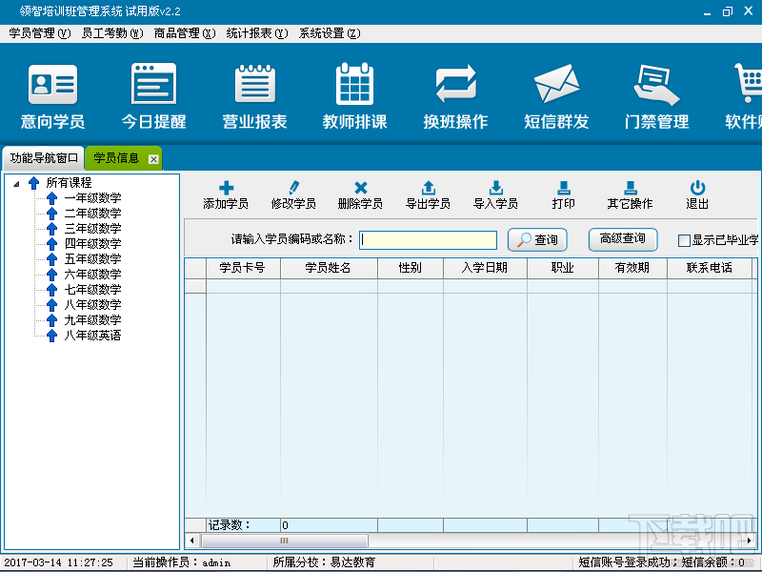Click the 添加学员 add student icon
The image size is (762, 572).
(x=225, y=192)
